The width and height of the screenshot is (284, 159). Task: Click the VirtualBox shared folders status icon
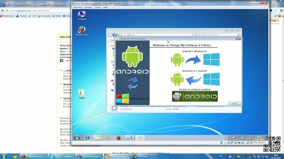coord(235,143)
